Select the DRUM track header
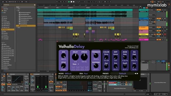This screenshot has height=96, width=171. point(144,40)
